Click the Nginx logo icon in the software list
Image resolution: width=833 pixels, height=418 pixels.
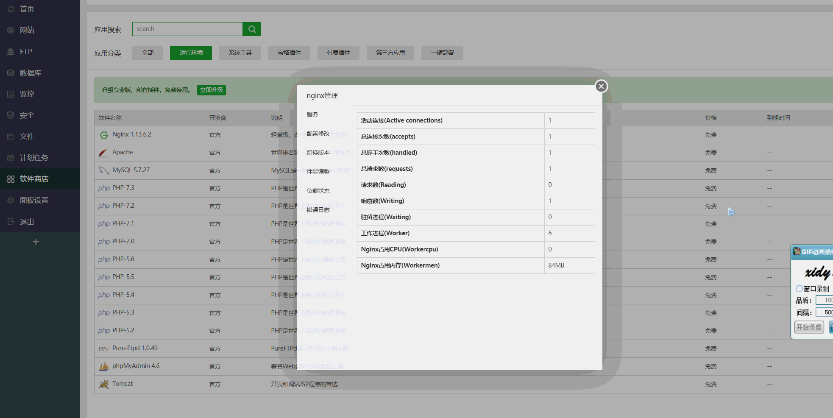tap(104, 135)
